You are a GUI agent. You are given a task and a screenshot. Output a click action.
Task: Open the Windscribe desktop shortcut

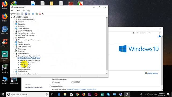(x=5, y=30)
